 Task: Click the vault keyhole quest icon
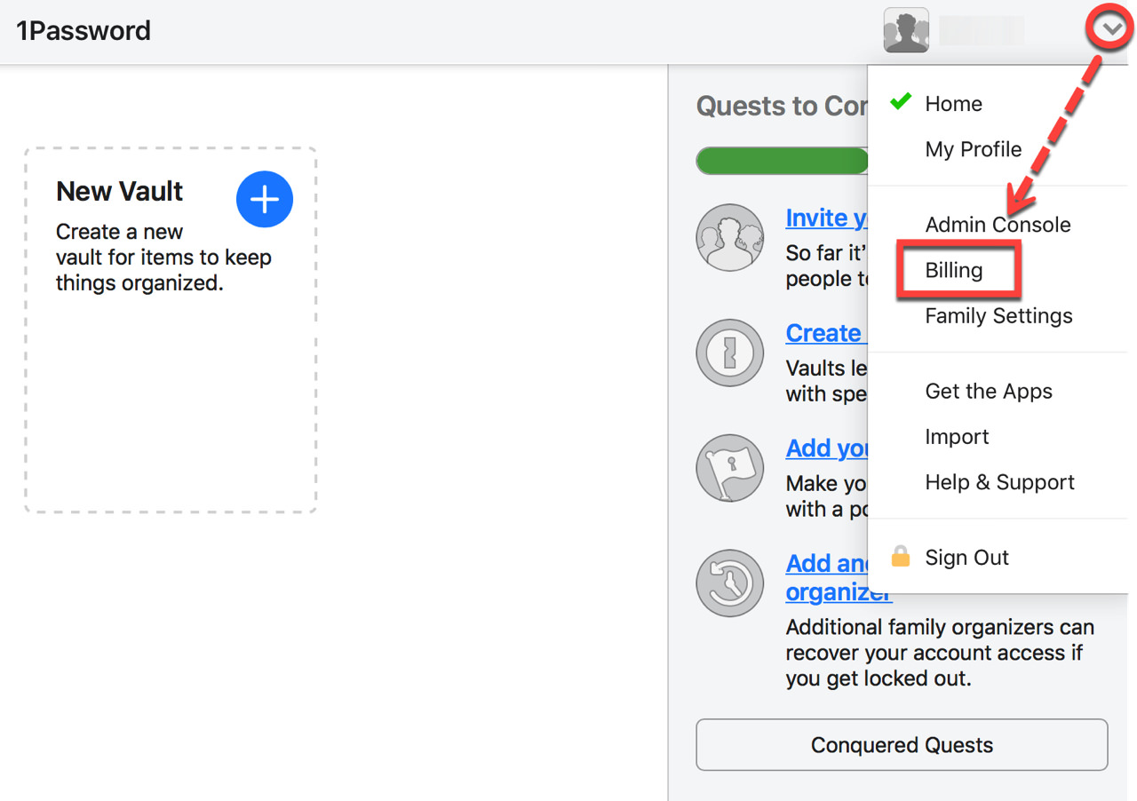(730, 353)
